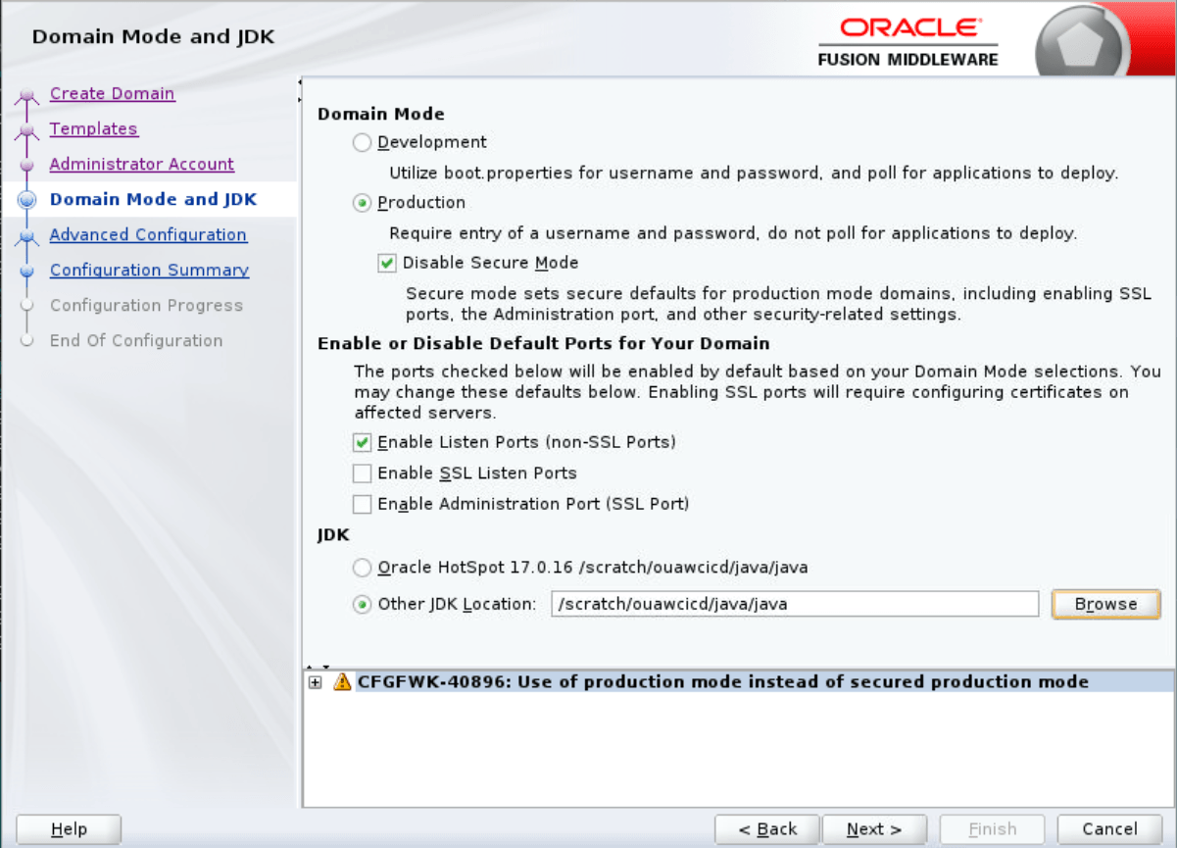The width and height of the screenshot is (1177, 848).
Task: Click the Configuration Summary step icon
Action: (27, 270)
